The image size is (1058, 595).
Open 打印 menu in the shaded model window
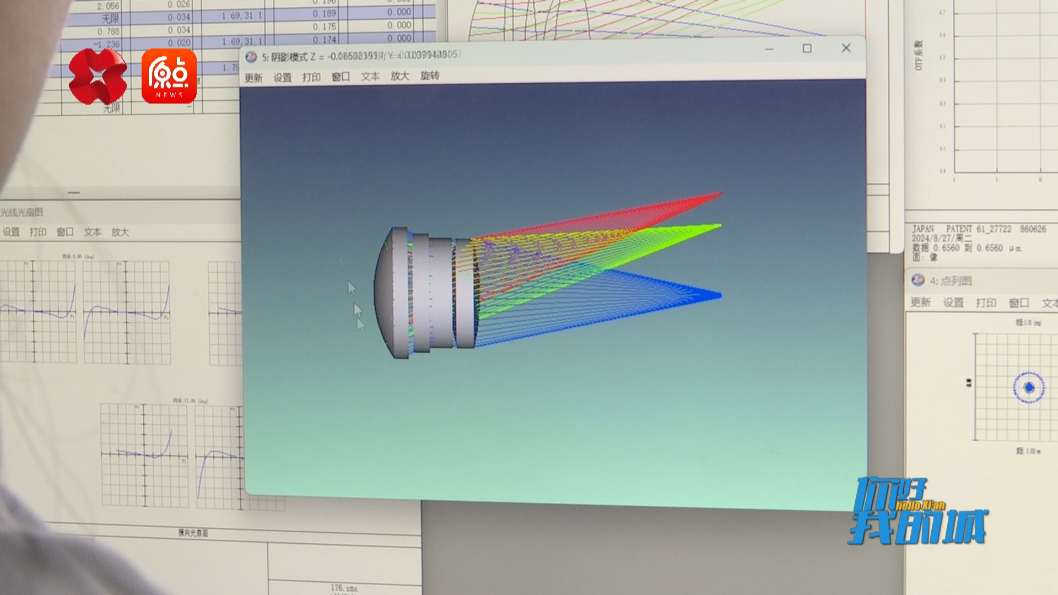pyautogui.click(x=312, y=77)
